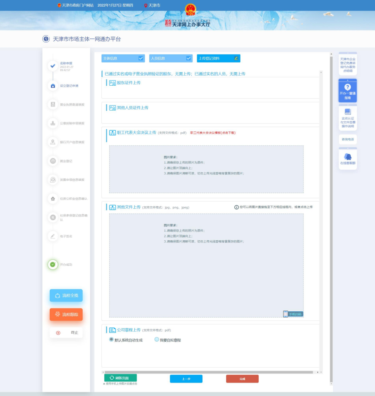Open the 住房公积金信息确认 house icon
375x396 pixels.
tap(52, 198)
